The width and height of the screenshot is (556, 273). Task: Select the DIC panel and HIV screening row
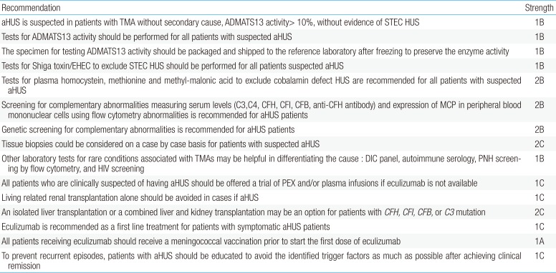278,164
